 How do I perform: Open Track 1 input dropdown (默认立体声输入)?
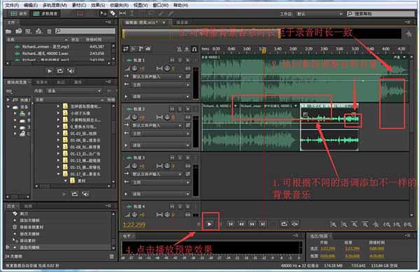[157, 76]
